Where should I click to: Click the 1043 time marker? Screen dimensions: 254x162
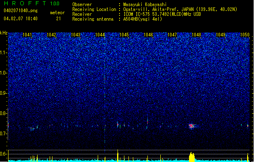point(76,35)
